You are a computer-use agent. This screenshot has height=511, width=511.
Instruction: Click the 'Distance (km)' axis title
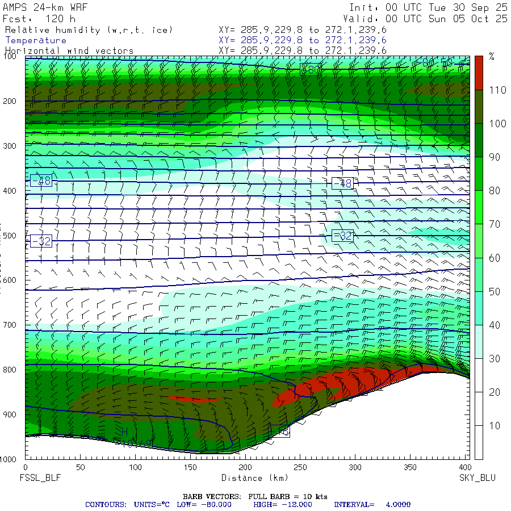coord(255,478)
